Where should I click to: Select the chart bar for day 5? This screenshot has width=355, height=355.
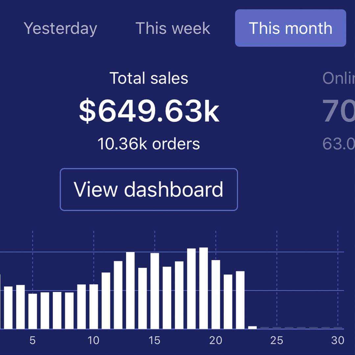tap(33, 311)
